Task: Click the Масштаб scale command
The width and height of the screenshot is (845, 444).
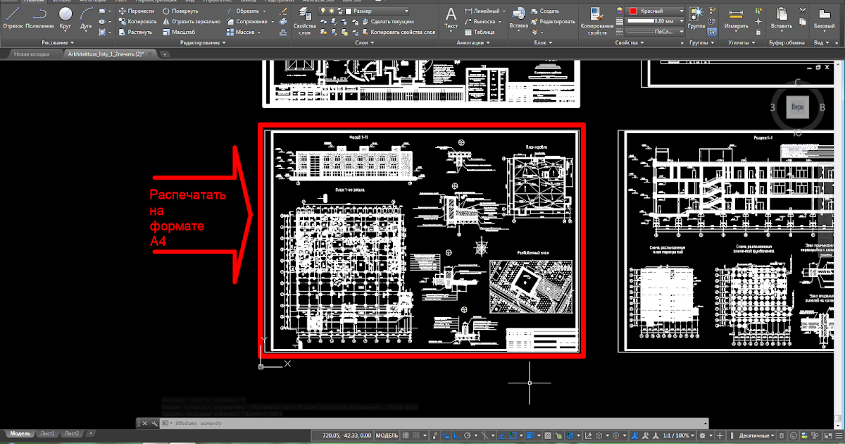Action: (x=179, y=32)
